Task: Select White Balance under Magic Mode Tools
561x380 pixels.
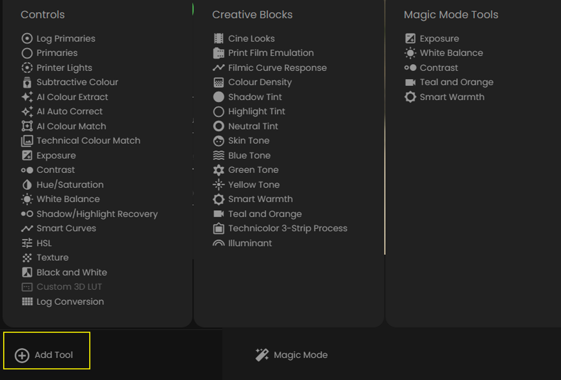Action: (x=444, y=53)
